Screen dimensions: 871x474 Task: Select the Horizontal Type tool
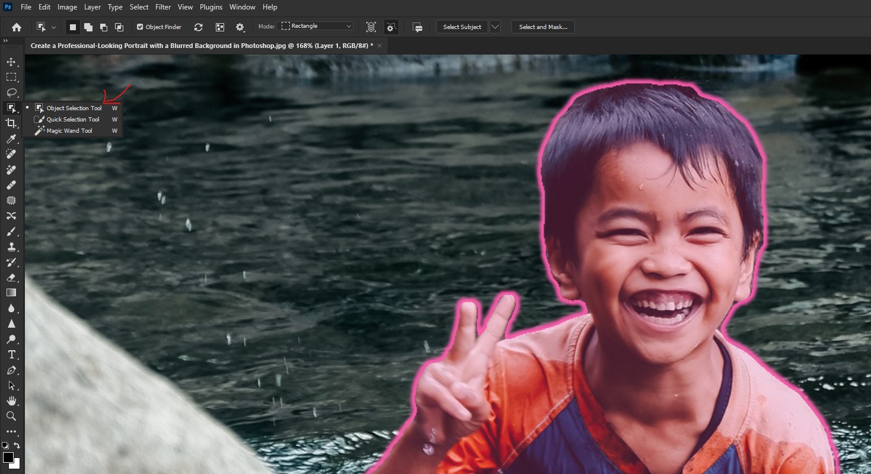(11, 354)
